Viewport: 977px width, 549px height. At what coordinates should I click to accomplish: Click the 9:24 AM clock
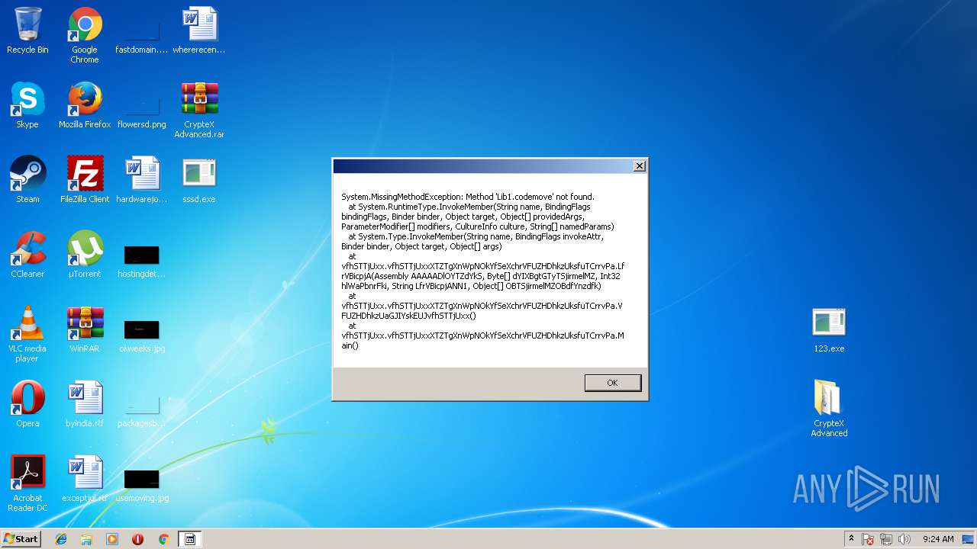click(x=938, y=539)
